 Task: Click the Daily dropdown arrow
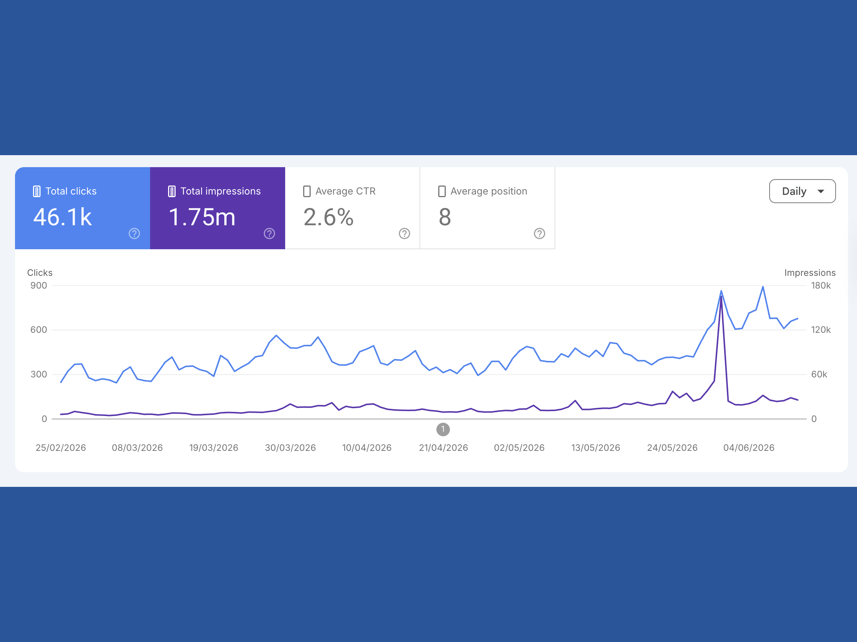point(821,191)
